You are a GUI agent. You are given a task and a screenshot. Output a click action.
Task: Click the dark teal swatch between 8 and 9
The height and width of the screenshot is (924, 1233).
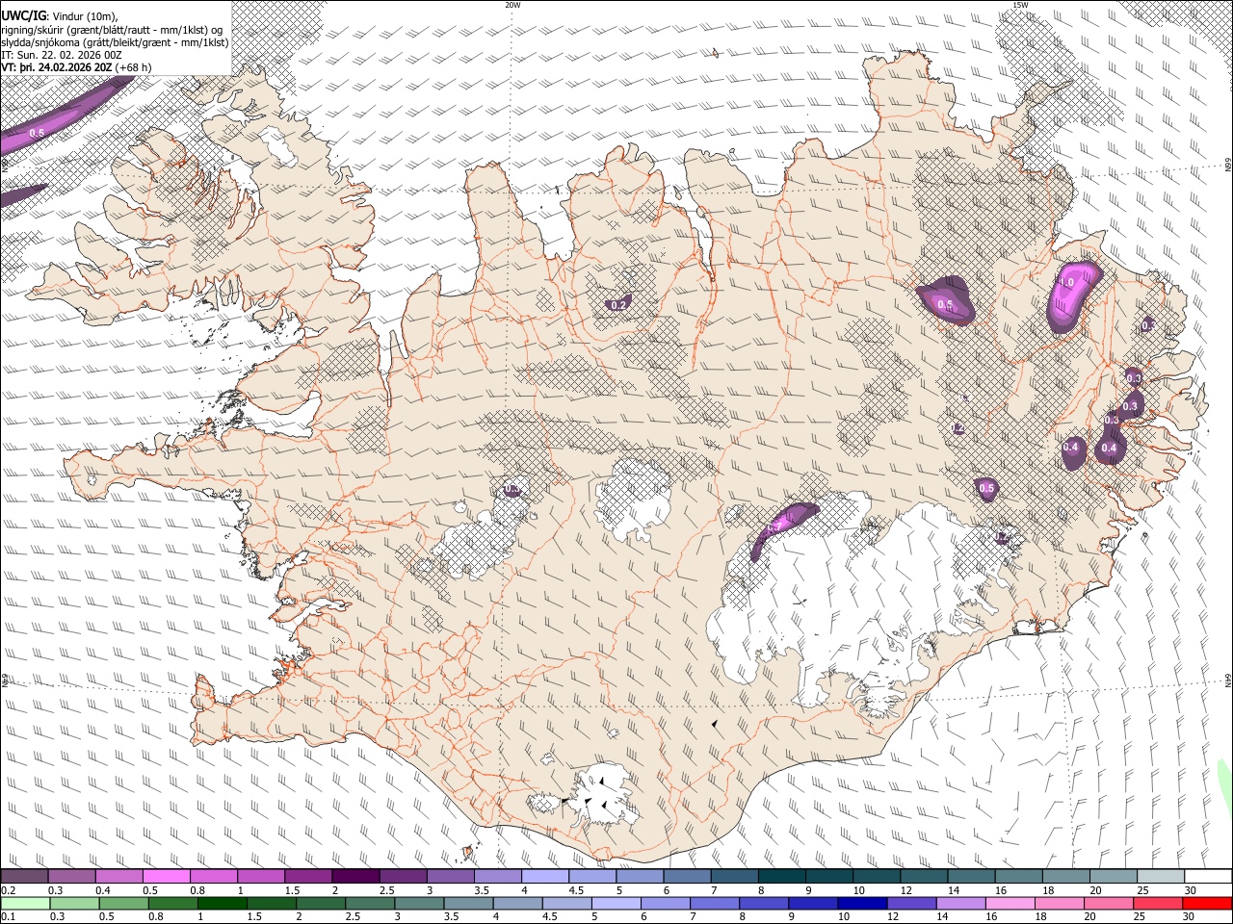[782, 877]
